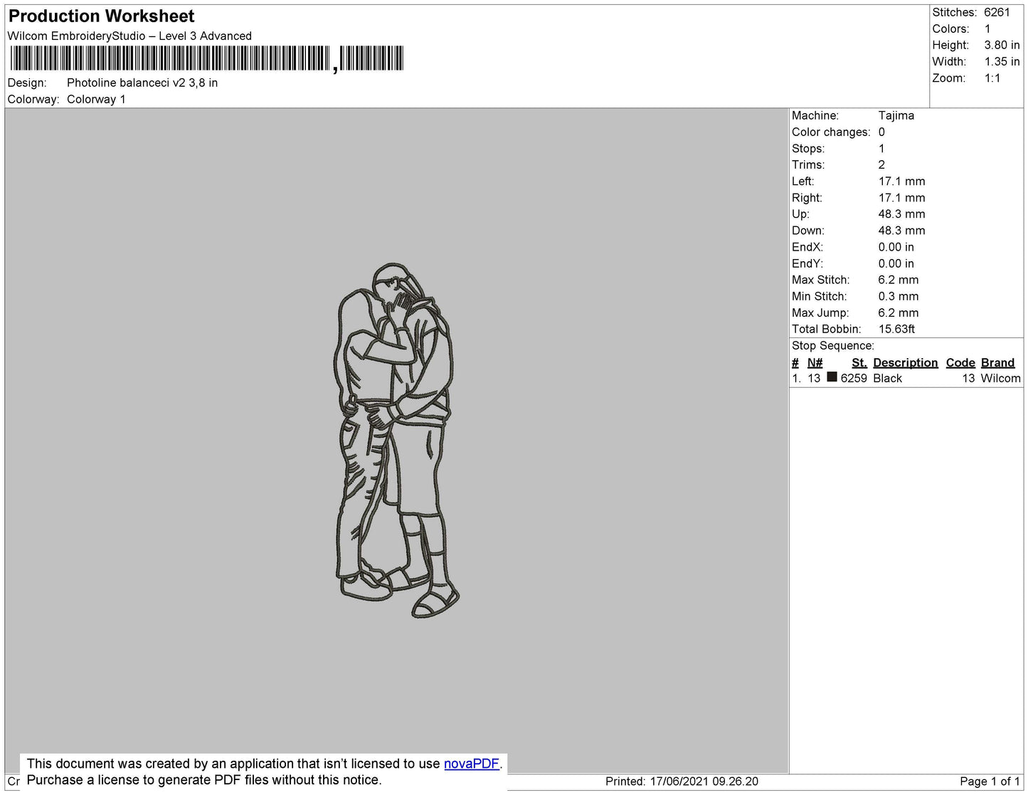Click the Total Bobbin value '15.63ft'
The height and width of the screenshot is (795, 1028).
point(897,329)
